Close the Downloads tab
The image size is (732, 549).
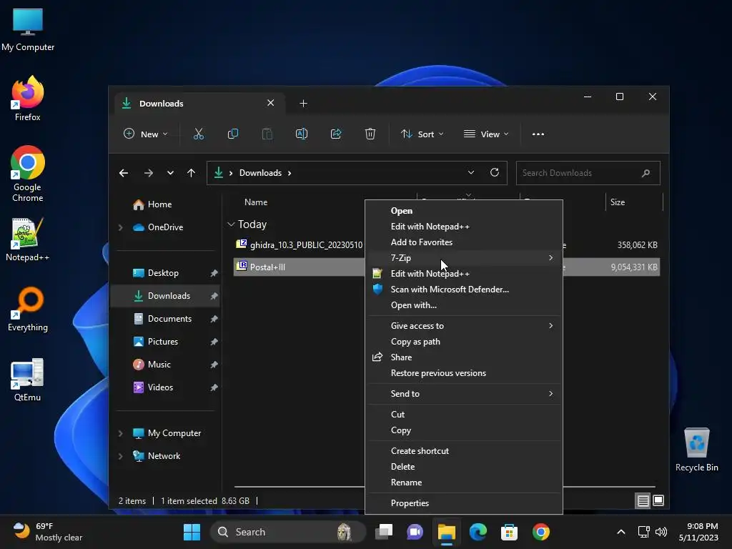point(271,103)
